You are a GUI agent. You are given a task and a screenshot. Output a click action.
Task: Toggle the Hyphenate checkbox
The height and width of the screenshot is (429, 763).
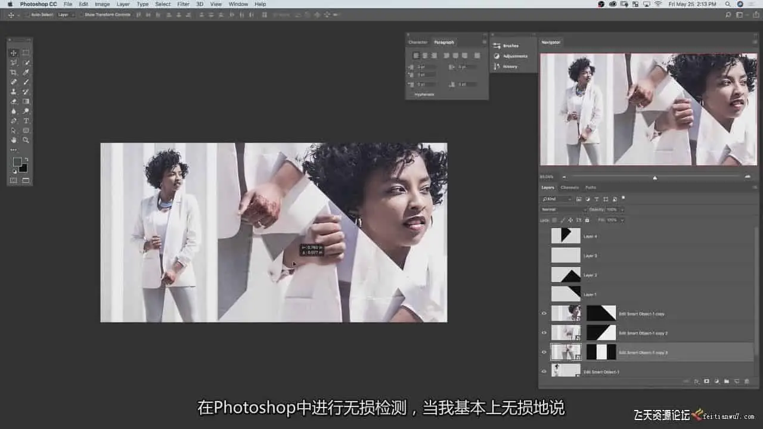(411, 94)
